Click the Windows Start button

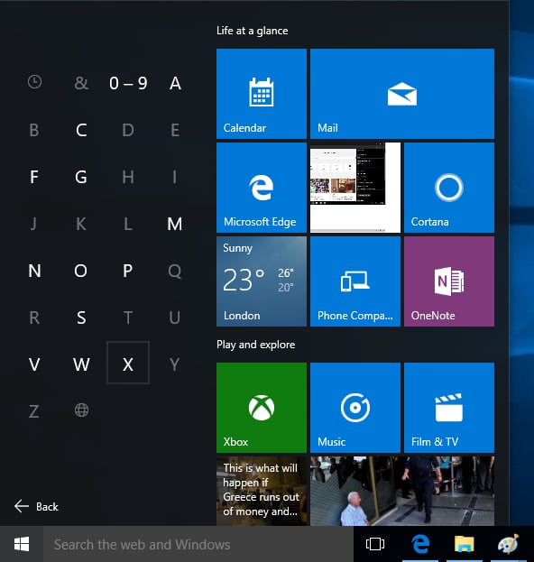[22, 544]
